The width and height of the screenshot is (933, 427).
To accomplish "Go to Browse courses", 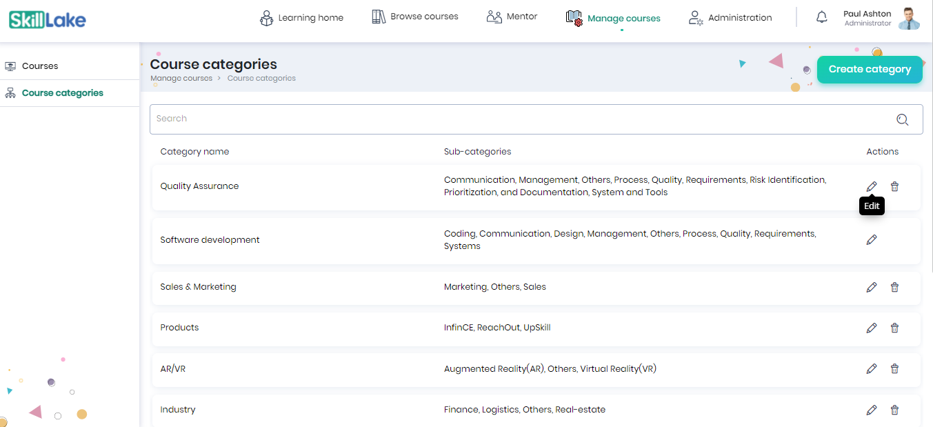I will (414, 17).
